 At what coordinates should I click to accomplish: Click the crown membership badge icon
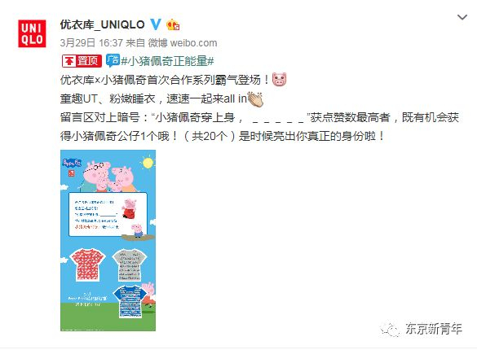point(173,24)
